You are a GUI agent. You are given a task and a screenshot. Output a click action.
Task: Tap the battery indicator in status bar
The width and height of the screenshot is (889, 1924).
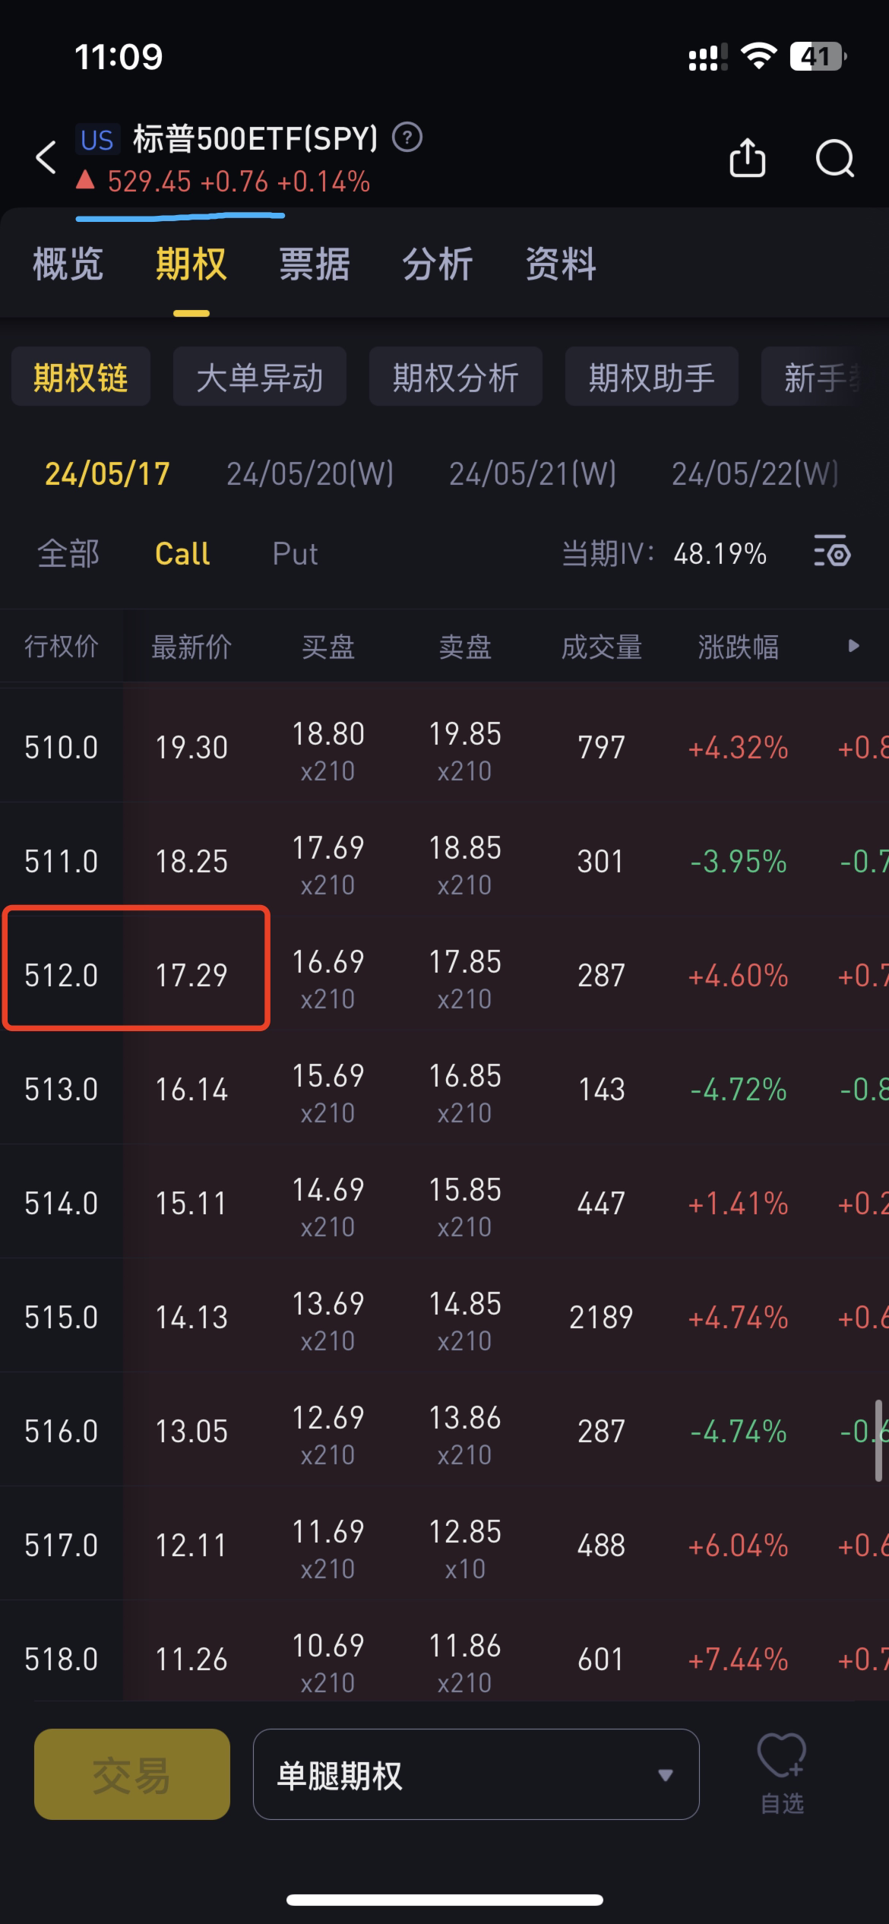pyautogui.click(x=817, y=55)
